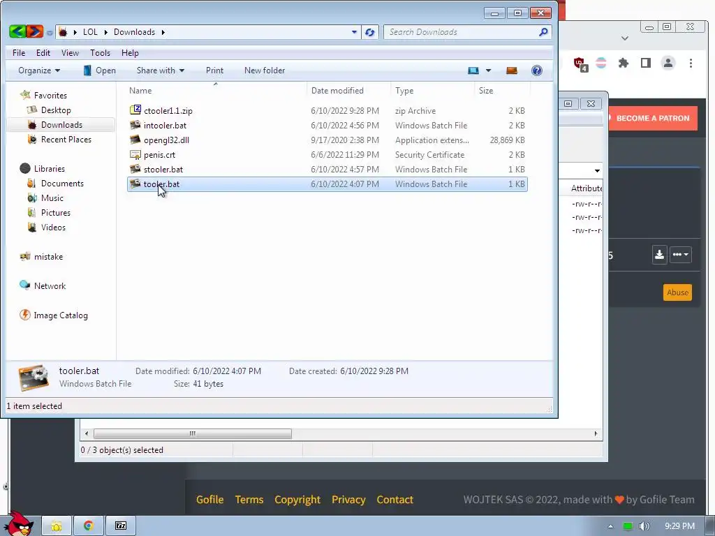715x536 pixels.
Task: Open Gofile more options dropdown
Action: point(680,254)
